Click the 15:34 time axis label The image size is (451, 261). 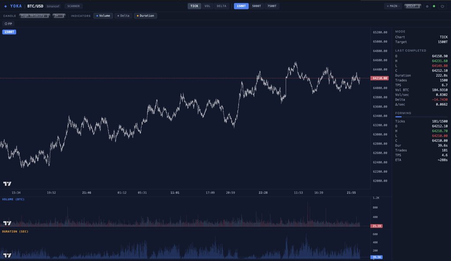tap(16, 193)
